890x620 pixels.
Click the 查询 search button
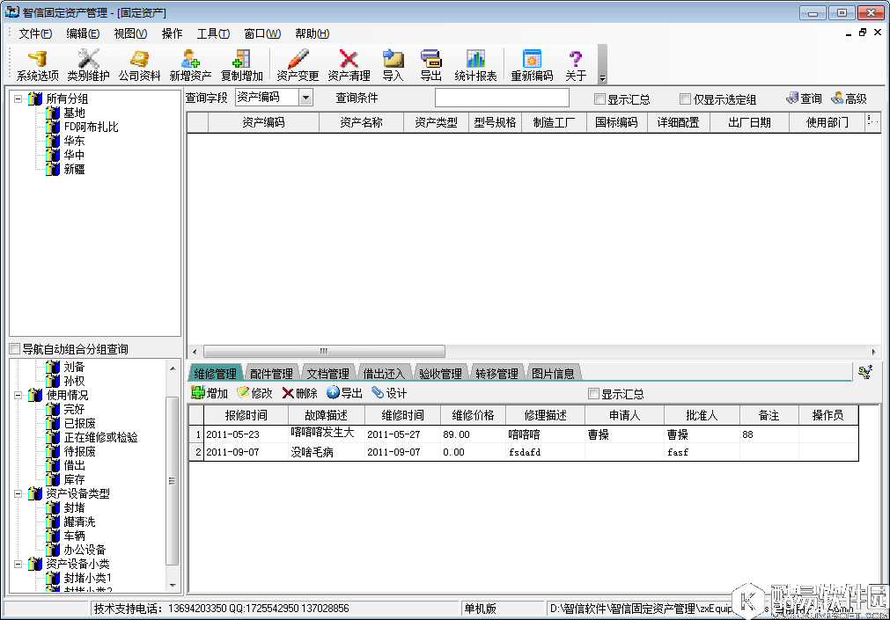pyautogui.click(x=804, y=98)
